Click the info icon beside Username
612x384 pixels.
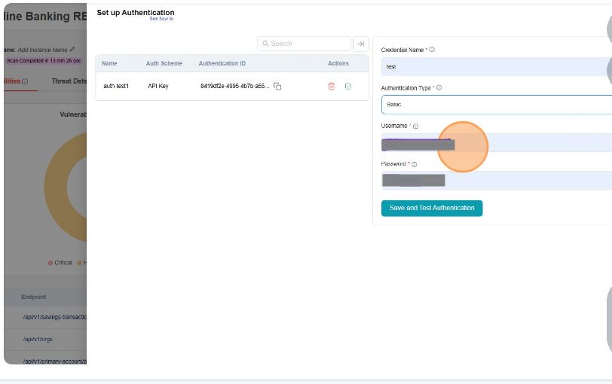point(415,126)
